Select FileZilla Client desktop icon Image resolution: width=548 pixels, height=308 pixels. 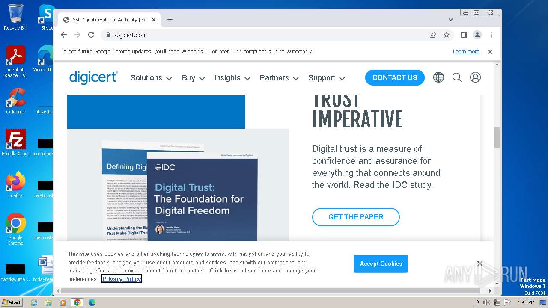(x=15, y=143)
